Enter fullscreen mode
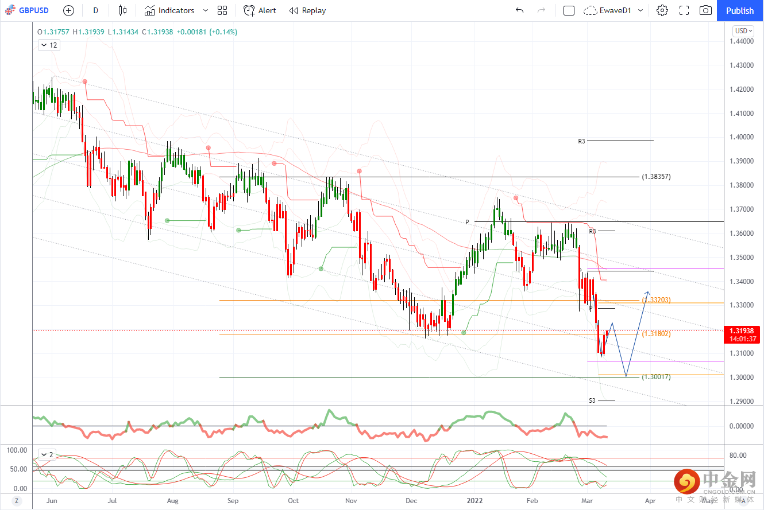 684,10
